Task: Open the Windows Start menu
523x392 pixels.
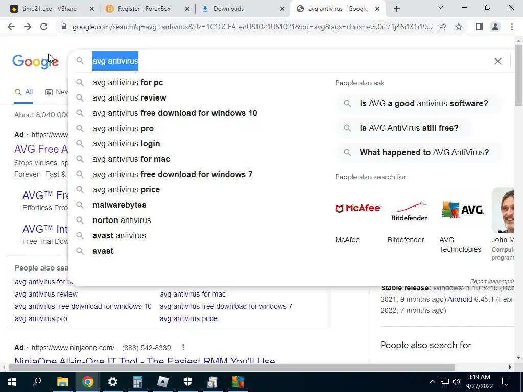Action: [x=12, y=382]
